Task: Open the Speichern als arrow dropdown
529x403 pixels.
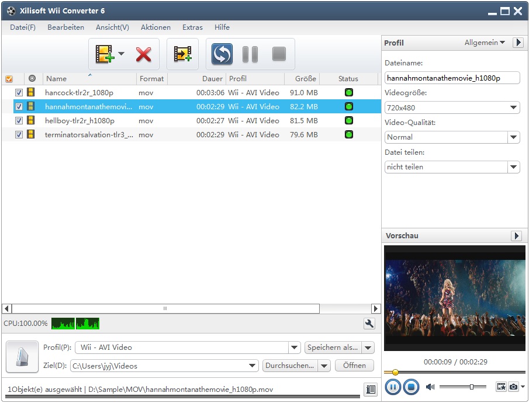Action: (368, 348)
